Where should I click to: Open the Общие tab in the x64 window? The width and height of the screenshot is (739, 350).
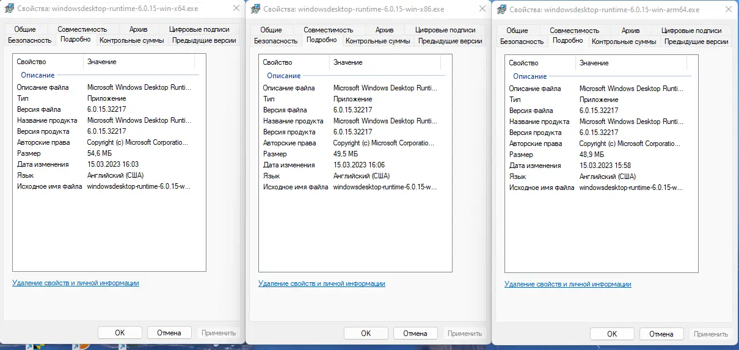[x=24, y=29]
